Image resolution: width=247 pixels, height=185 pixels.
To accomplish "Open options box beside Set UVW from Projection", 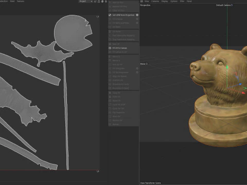I will [x=137, y=15].
